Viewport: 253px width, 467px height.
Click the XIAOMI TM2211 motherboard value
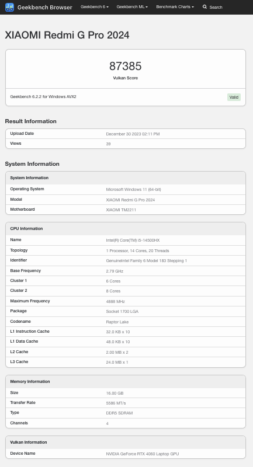pos(121,210)
